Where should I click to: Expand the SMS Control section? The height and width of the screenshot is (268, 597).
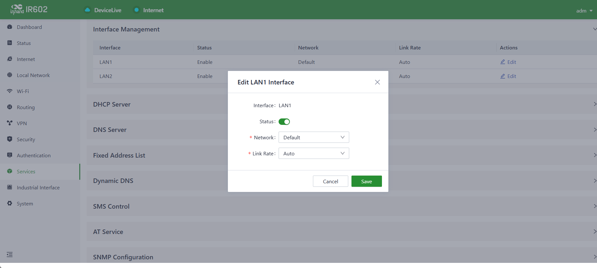pos(342,206)
